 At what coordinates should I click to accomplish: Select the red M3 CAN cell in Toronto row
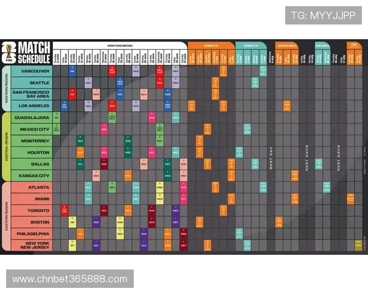[64, 210]
